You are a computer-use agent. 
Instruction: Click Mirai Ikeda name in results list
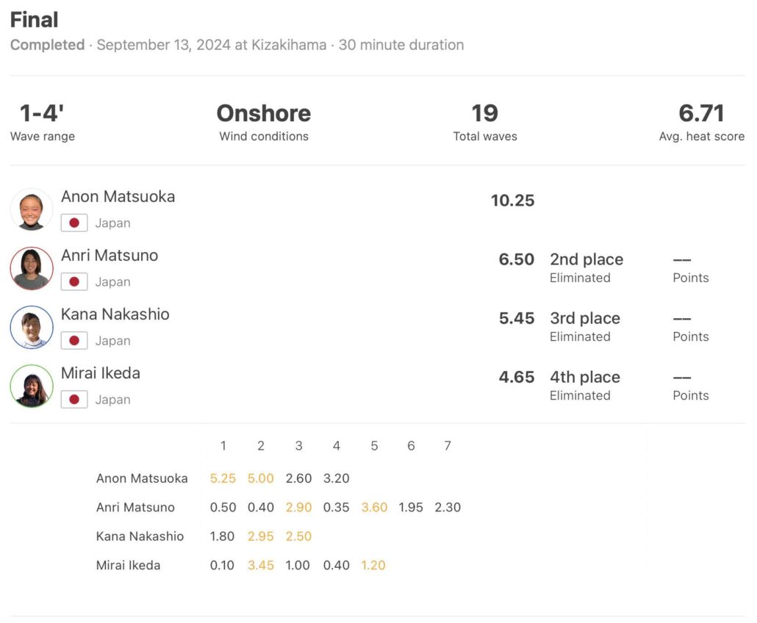[x=101, y=373]
